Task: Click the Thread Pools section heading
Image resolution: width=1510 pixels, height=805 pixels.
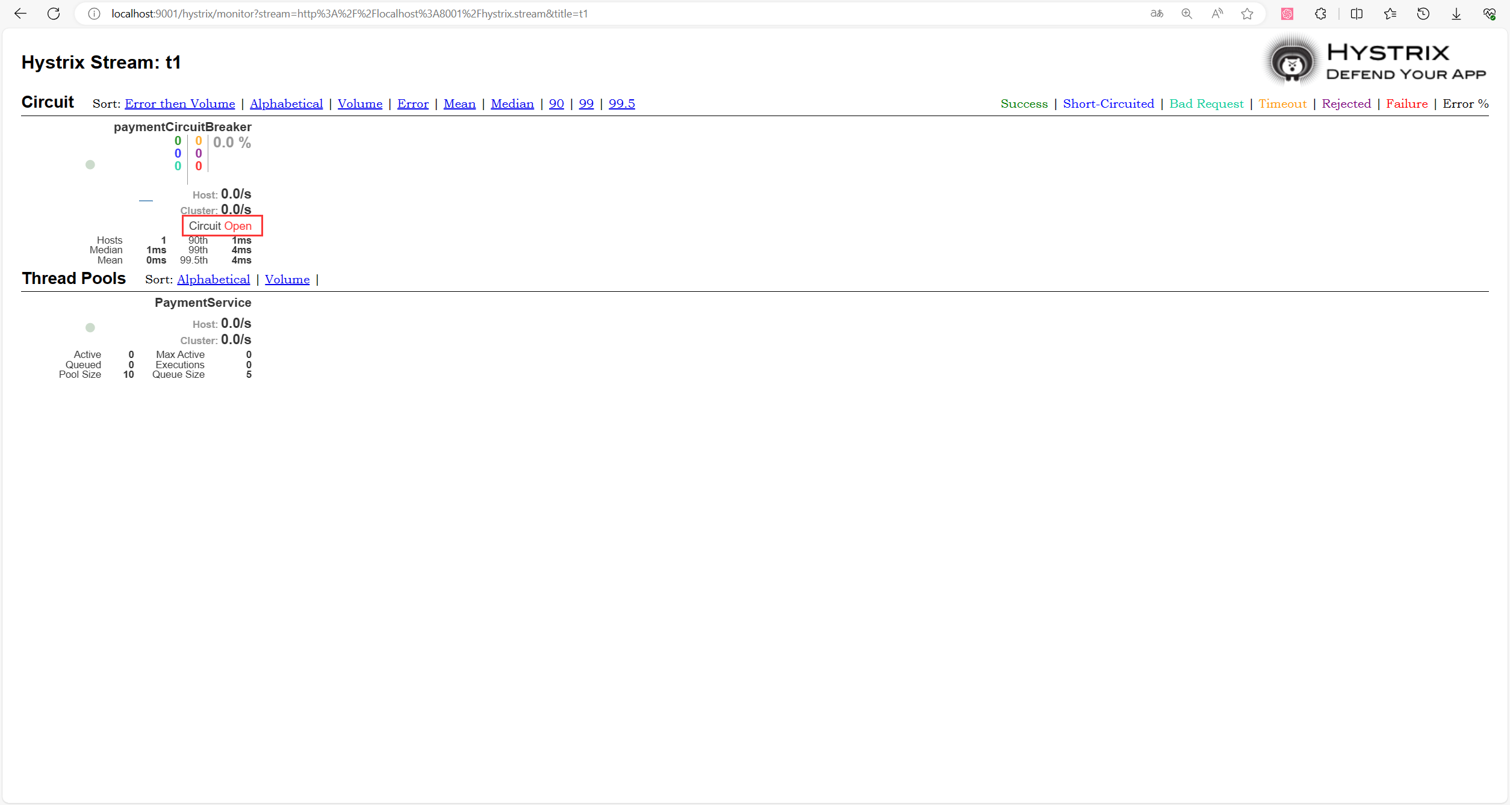Action: tap(74, 278)
